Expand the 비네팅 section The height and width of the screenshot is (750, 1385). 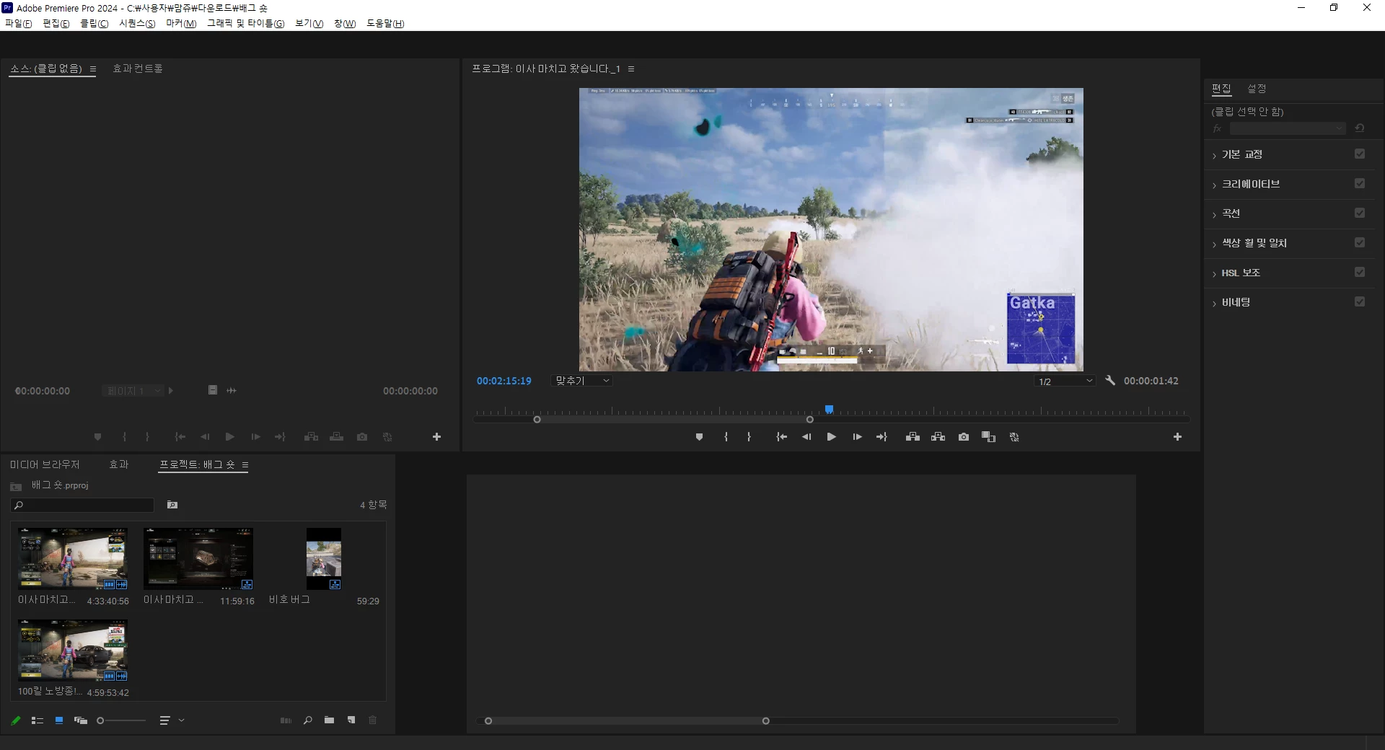(x=1214, y=304)
